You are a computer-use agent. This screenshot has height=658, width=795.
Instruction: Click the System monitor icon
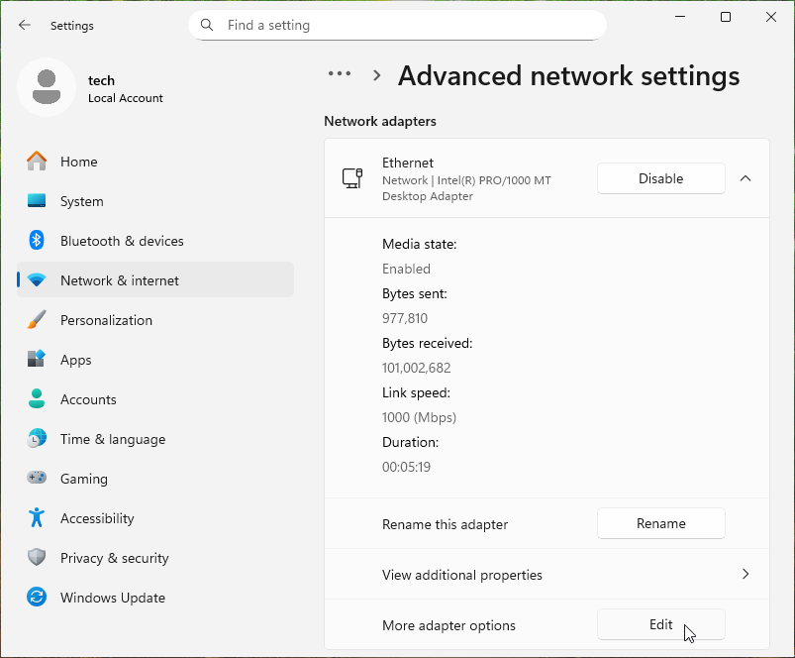pos(37,201)
